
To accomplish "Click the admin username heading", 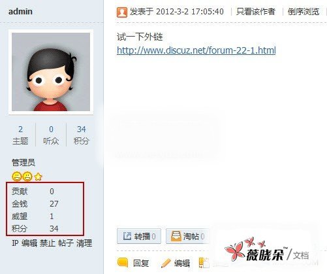I will pos(20,11).
